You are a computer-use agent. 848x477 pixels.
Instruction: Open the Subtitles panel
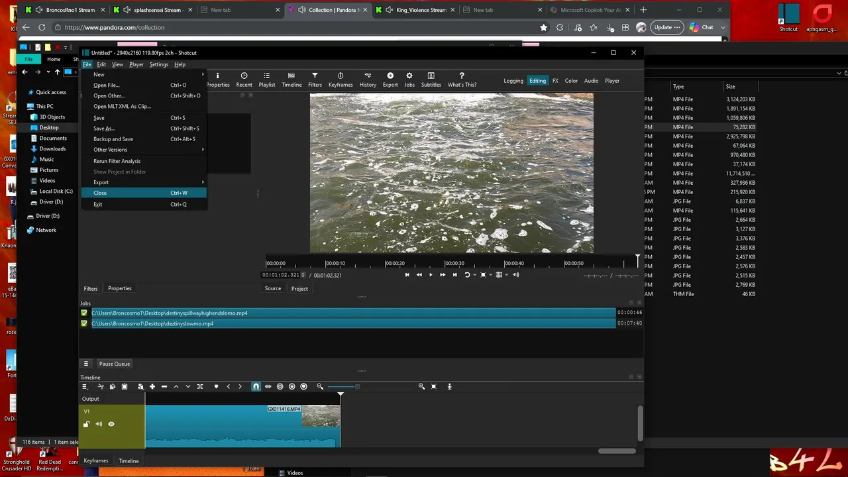[431, 79]
